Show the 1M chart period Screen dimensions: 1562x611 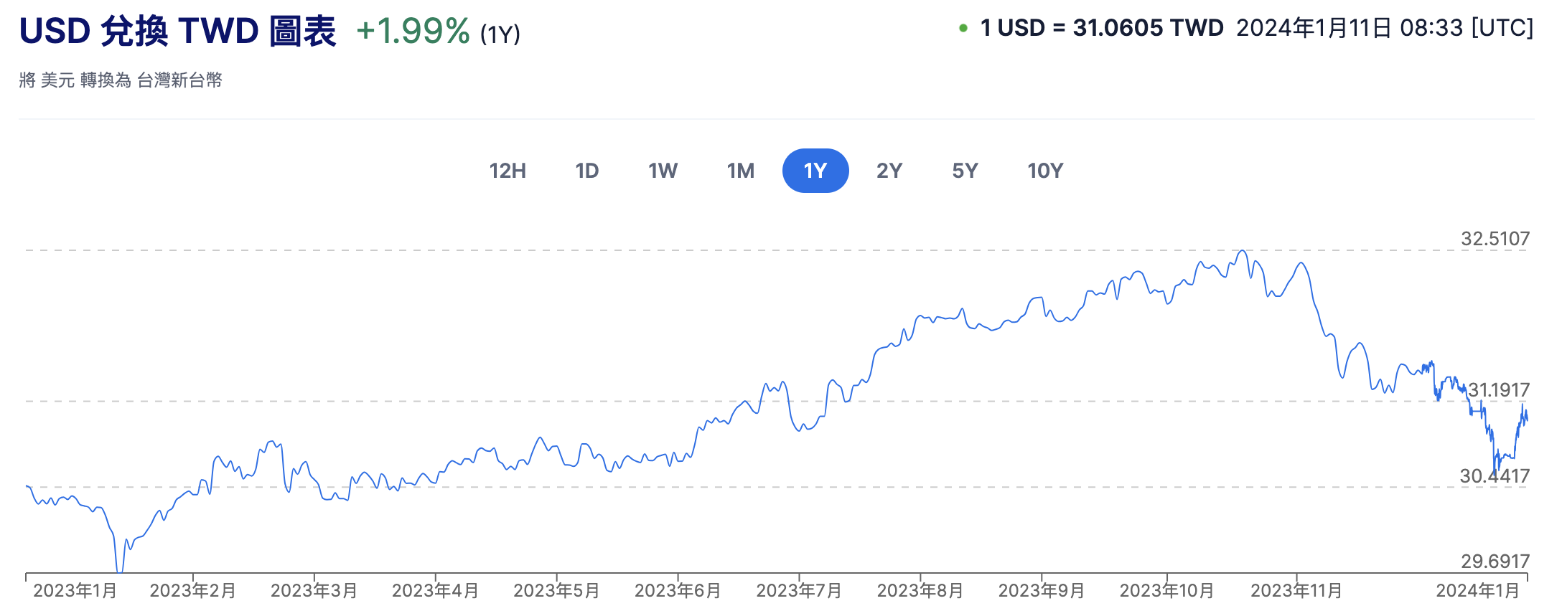[x=740, y=171]
